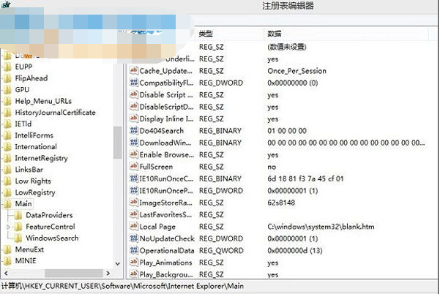This screenshot has width=440, height=294.
Task: Click the Do404Search binary value icon
Action: pyautogui.click(x=134, y=131)
